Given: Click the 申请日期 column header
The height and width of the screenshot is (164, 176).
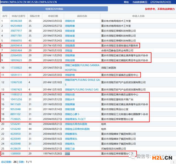Looking at the screenshot, I should (53, 16).
